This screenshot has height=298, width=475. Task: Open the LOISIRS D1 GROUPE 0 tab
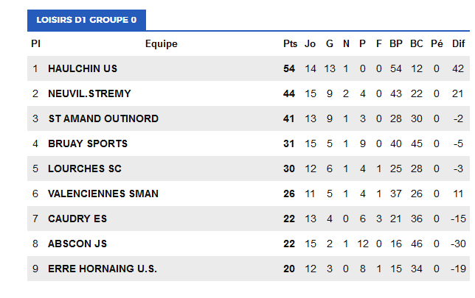pos(86,20)
